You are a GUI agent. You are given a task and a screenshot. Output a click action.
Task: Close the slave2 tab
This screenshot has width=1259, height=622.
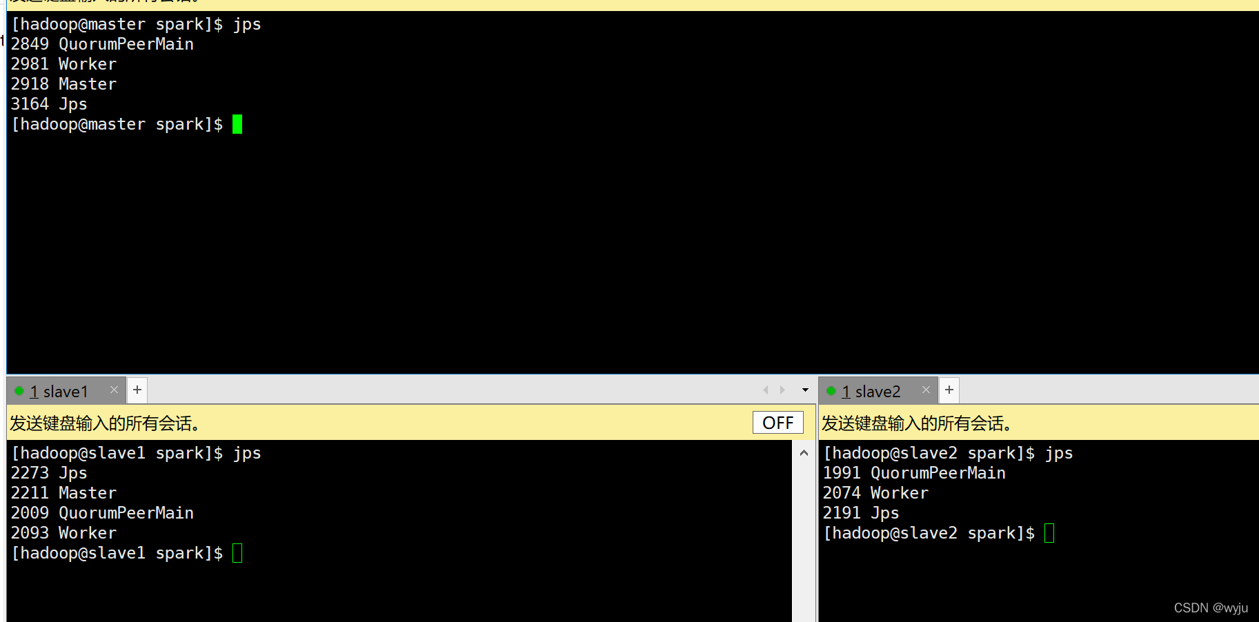click(926, 390)
